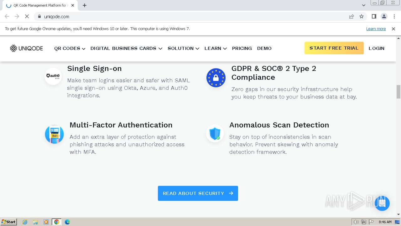Open Chrome's three-dot menu
The image size is (401, 226).
[394, 17]
